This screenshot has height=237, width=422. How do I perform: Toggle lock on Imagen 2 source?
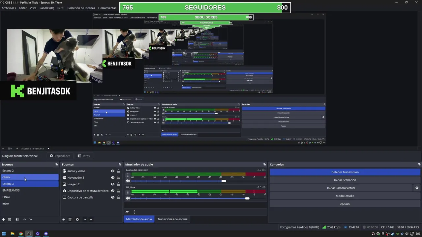118,184
